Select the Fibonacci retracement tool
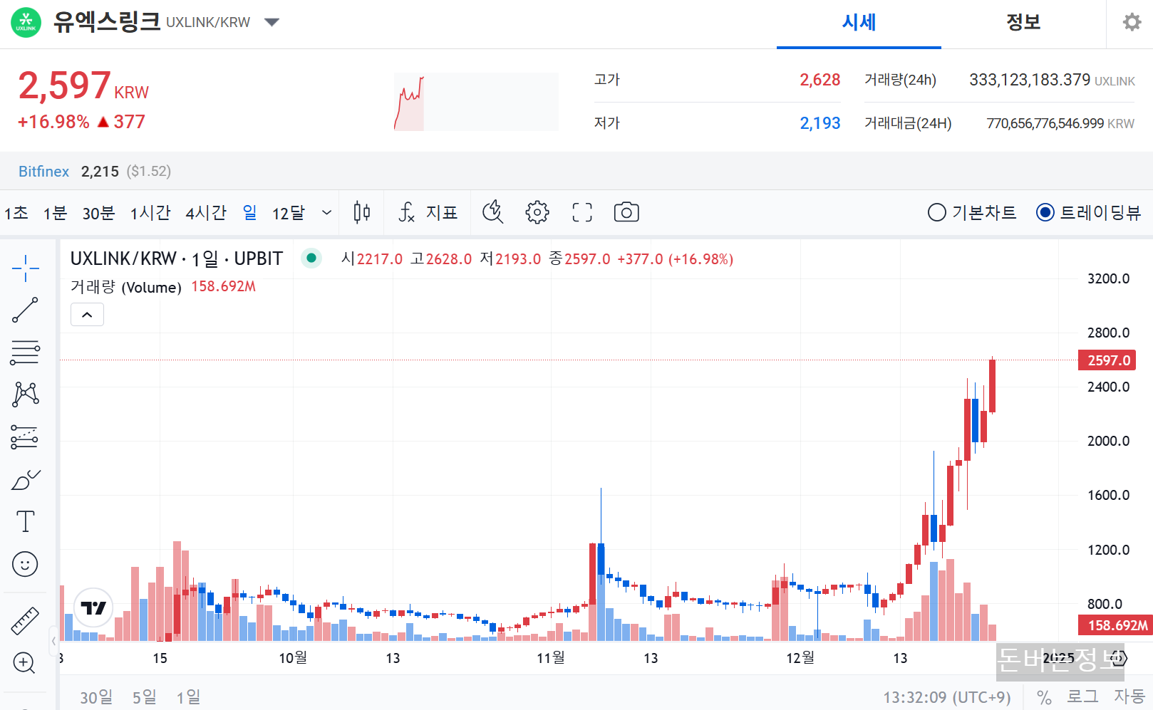 25,353
